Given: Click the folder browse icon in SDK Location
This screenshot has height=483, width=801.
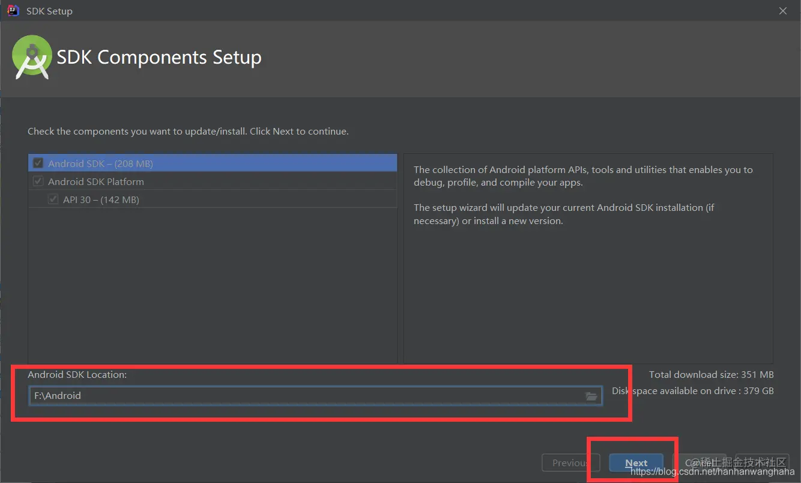Looking at the screenshot, I should pos(591,396).
